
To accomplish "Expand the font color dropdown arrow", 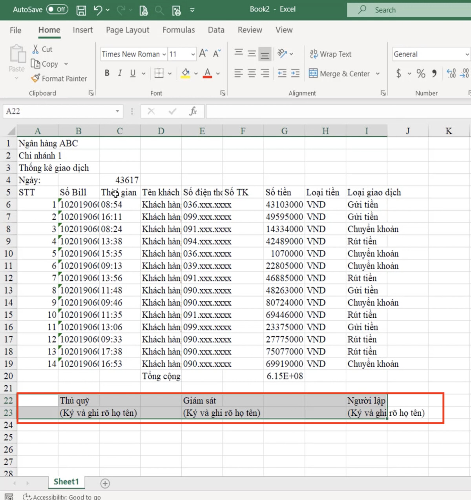I will click(218, 73).
